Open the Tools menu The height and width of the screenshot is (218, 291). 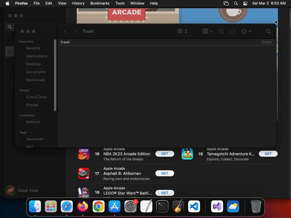[120, 3]
